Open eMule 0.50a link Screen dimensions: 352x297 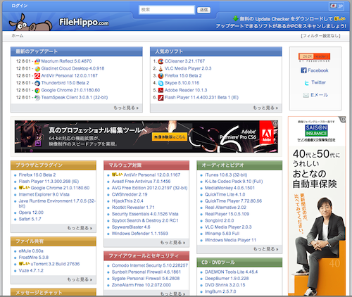point(31,251)
